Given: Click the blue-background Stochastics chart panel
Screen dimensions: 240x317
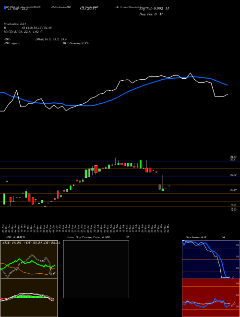Looking at the screenshot, I should tap(211, 259).
